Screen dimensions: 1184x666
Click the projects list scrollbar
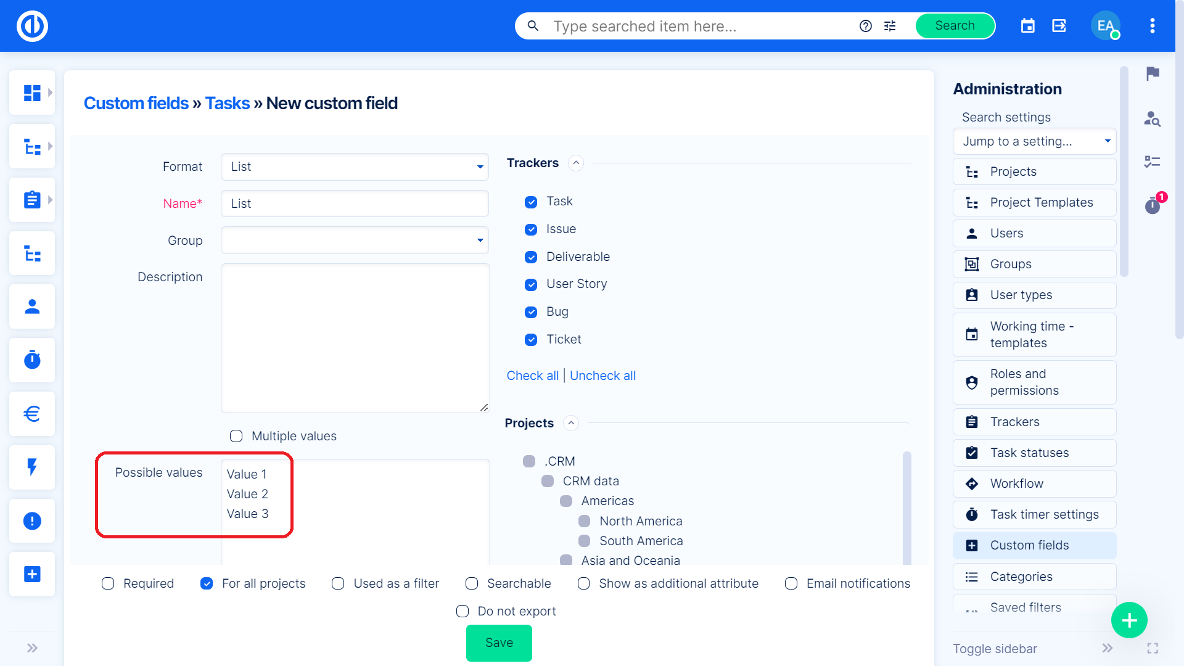[x=907, y=508]
